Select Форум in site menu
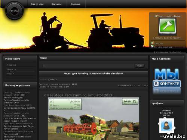187x140 pixels. (10, 74)
